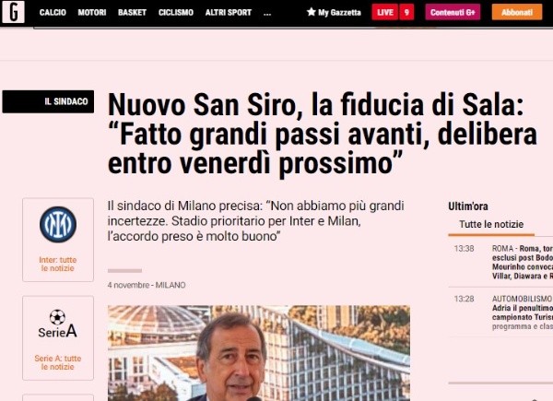The image size is (553, 401).
Task: Click the article photo of the mayor
Action: (x=259, y=353)
